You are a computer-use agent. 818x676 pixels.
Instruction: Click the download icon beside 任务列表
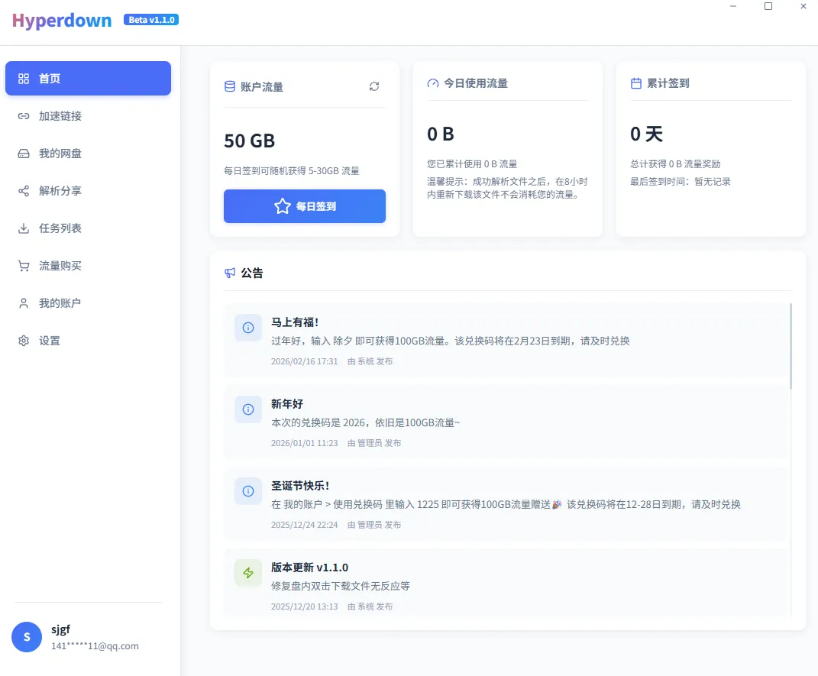(x=24, y=228)
